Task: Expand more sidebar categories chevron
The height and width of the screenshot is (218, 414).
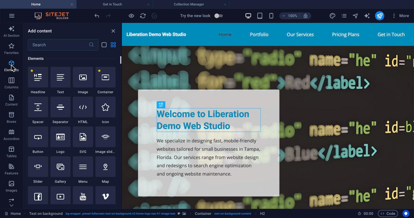Action: [11, 205]
